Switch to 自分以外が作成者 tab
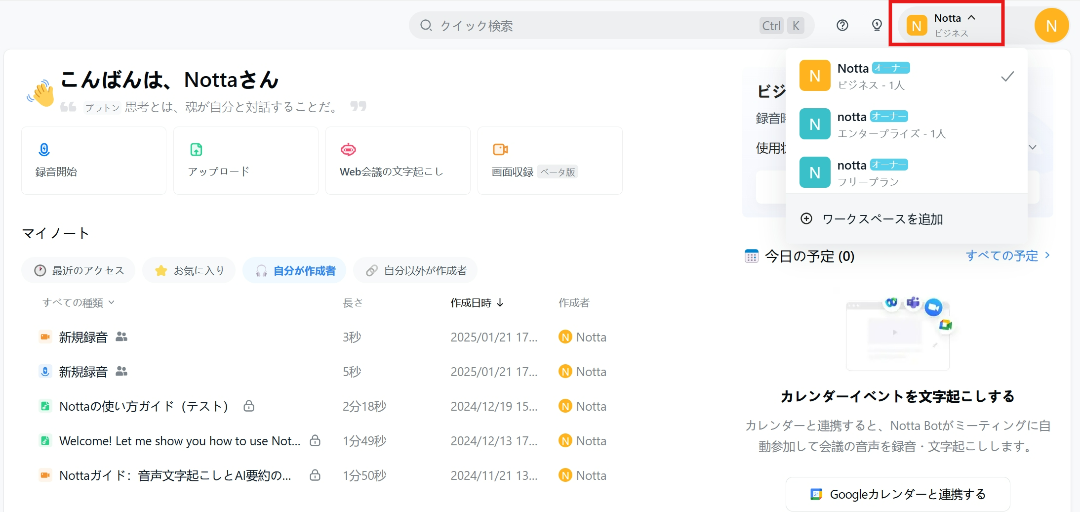The width and height of the screenshot is (1080, 512). [415, 270]
